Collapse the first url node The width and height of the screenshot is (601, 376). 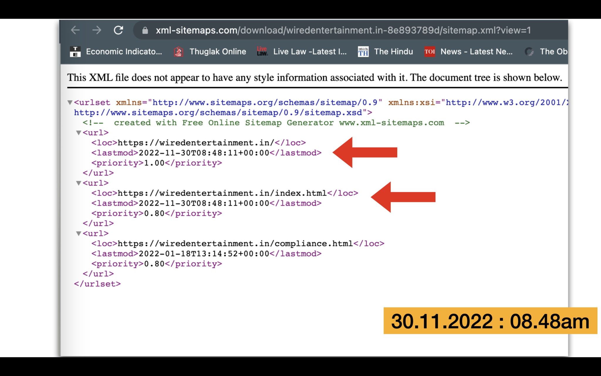(x=79, y=133)
